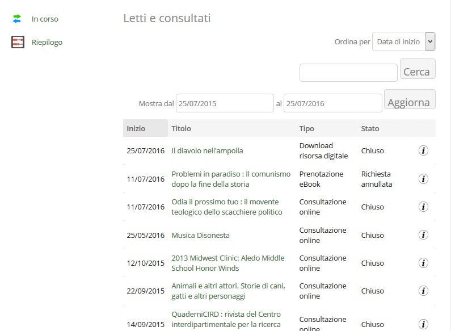
Task: Open the Musica Disonesta link
Action: 200,235
